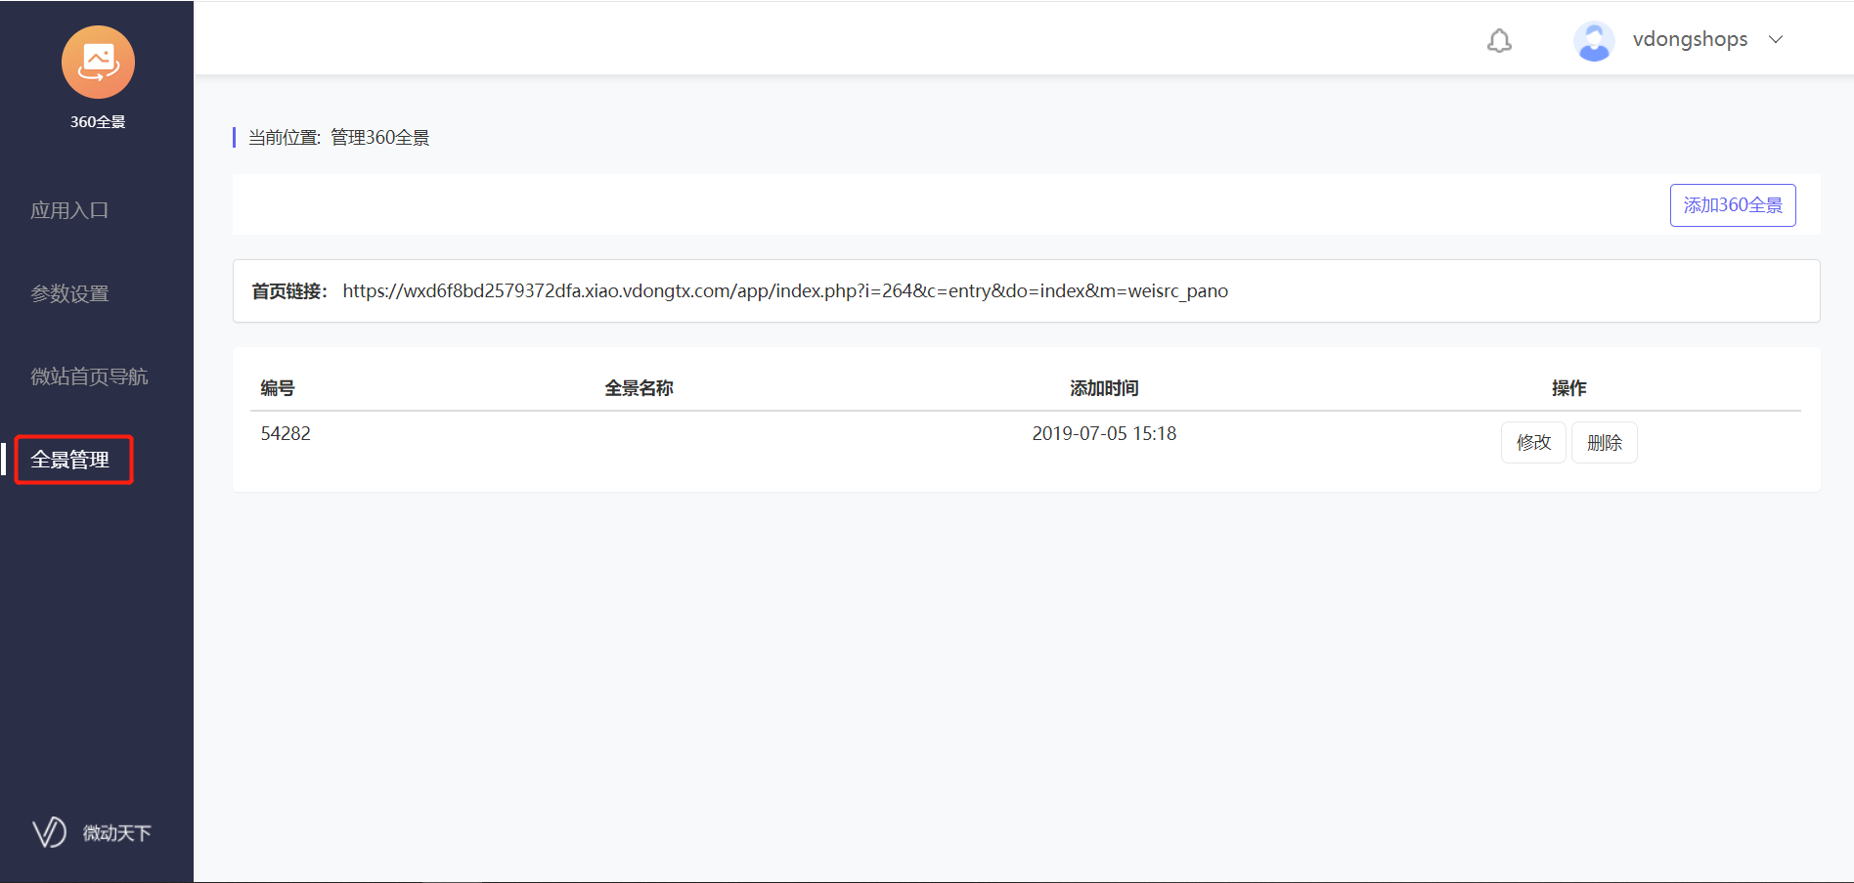
Task: Click 删除 for panorama 54282
Action: click(1604, 443)
